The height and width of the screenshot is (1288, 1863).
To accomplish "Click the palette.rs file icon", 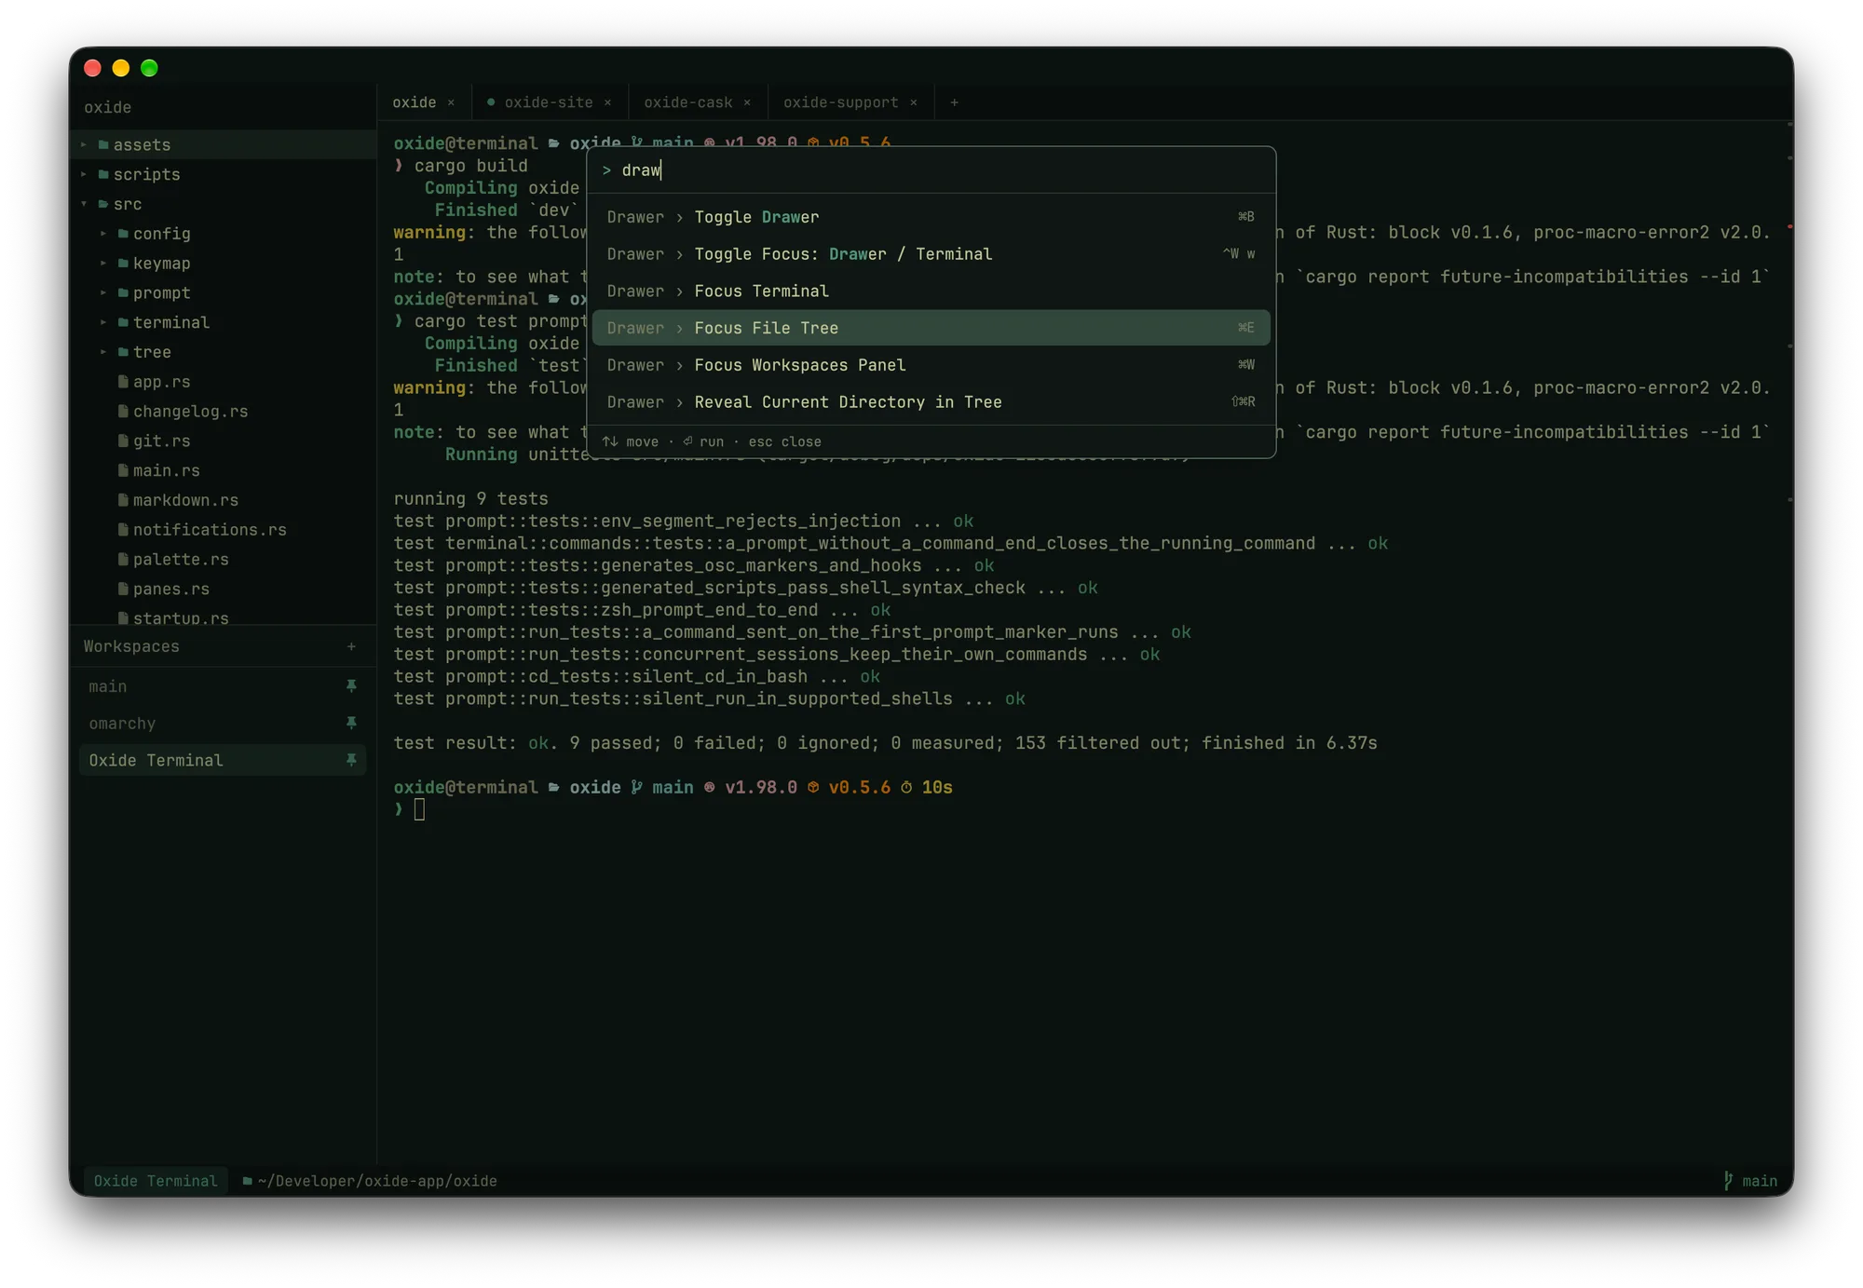I will click(123, 560).
